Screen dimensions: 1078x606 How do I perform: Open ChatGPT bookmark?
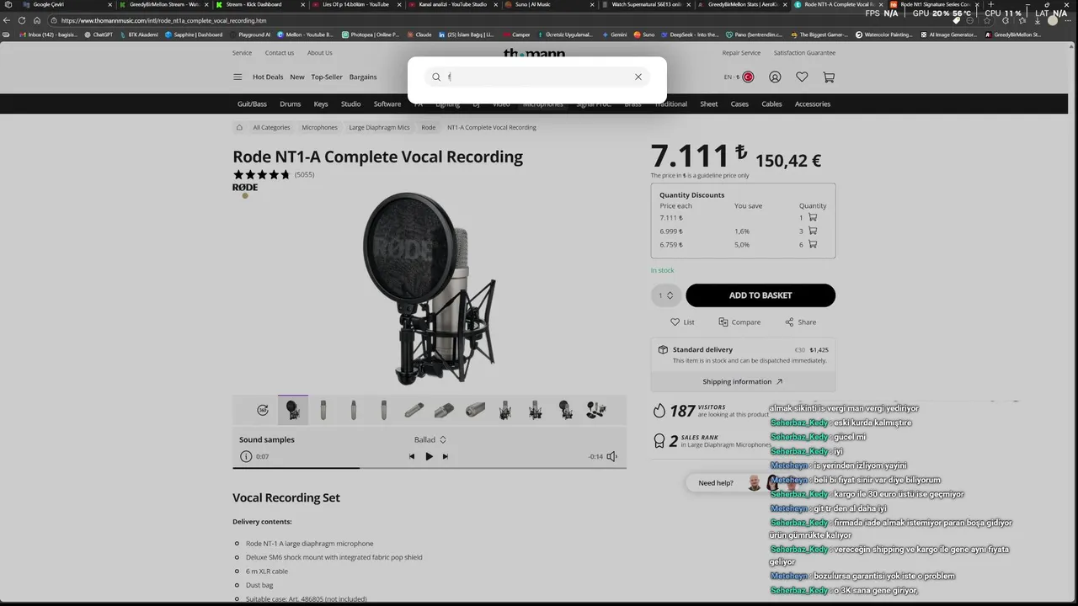[x=99, y=35]
